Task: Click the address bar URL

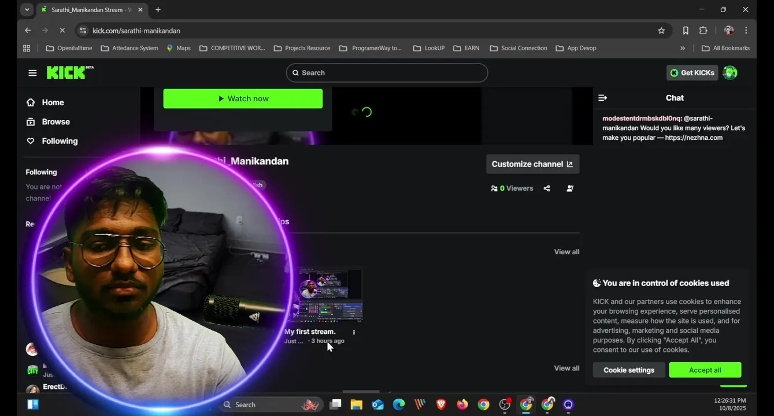Action: (136, 31)
